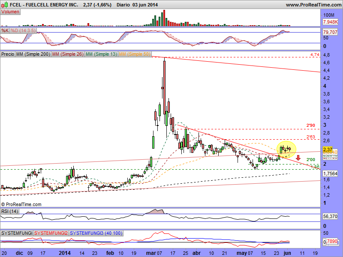343x257 pixels.
Task: Click the Diario 03 jun 2014 text
Action: click(x=137, y=5)
